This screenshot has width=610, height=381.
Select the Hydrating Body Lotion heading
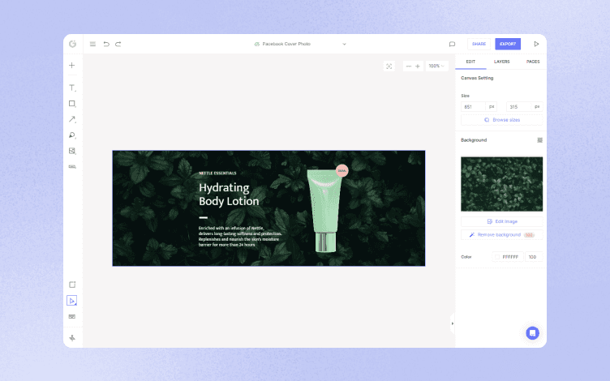[x=229, y=195]
